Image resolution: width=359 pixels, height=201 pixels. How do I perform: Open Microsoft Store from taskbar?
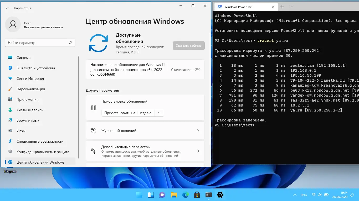[x=197, y=195]
